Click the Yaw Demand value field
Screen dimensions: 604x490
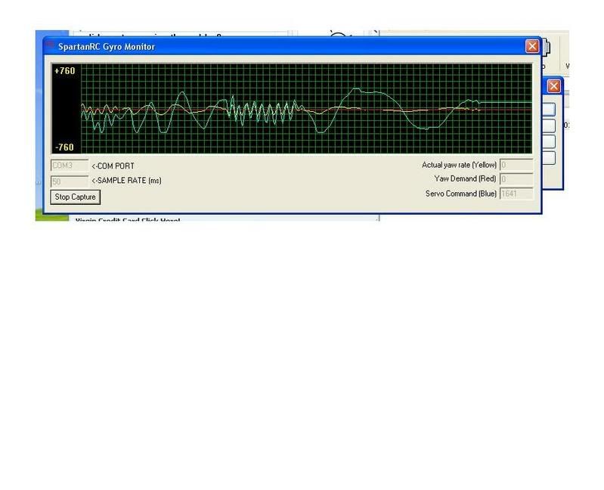[516, 179]
